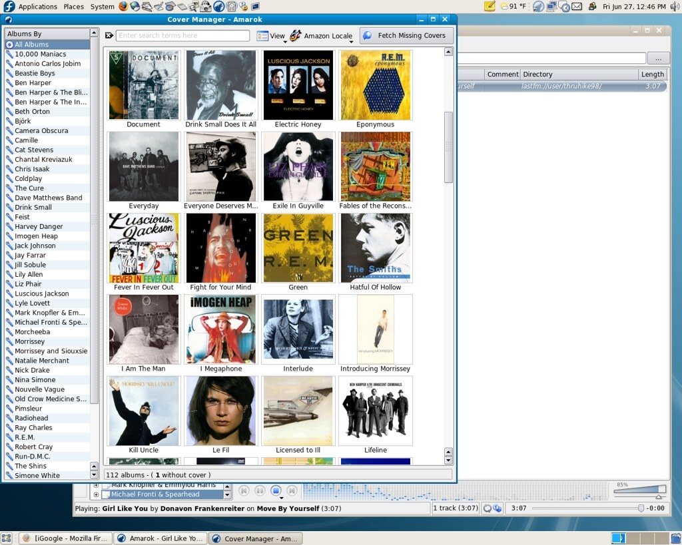Pause playback in Amarok
The width and height of the screenshot is (682, 545).
pyautogui.click(x=260, y=490)
